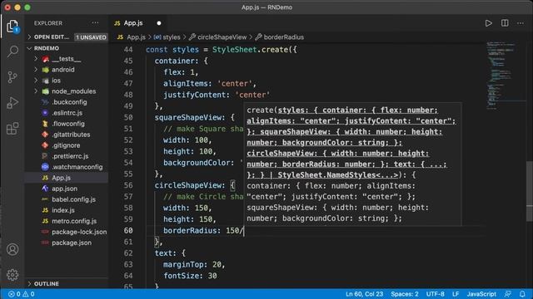Open the .watchmanconfig file
Screen dimensions: 533x299
click(77, 167)
